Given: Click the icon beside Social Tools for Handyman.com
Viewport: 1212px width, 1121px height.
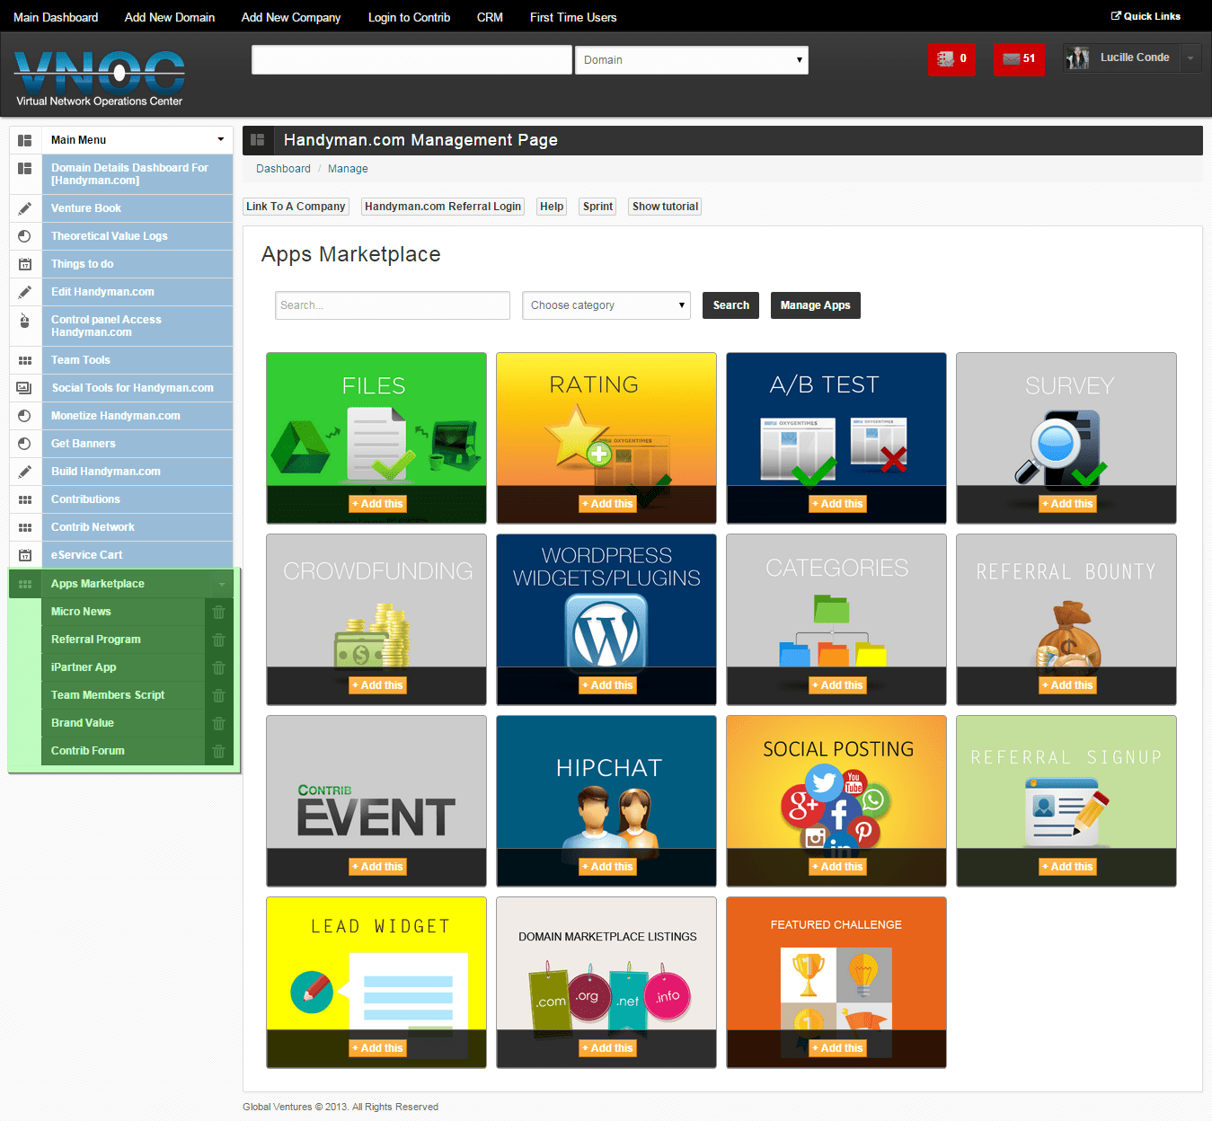Looking at the screenshot, I should pyautogui.click(x=25, y=388).
